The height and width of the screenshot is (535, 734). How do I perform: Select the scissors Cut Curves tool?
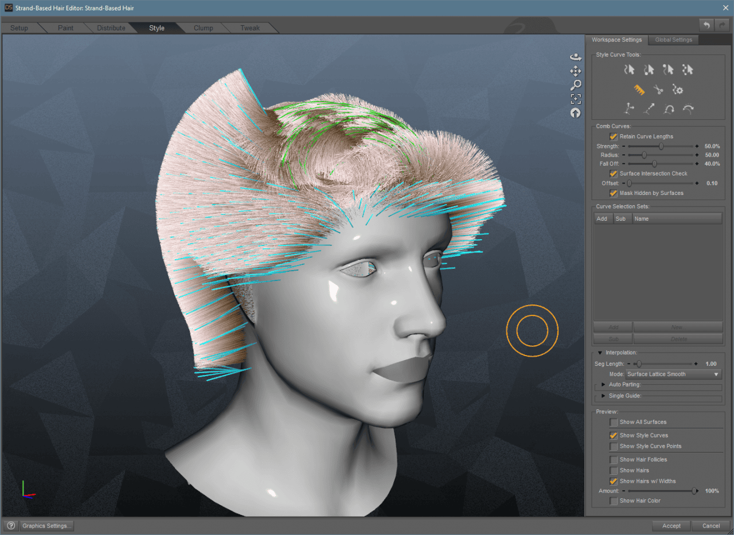tap(658, 89)
